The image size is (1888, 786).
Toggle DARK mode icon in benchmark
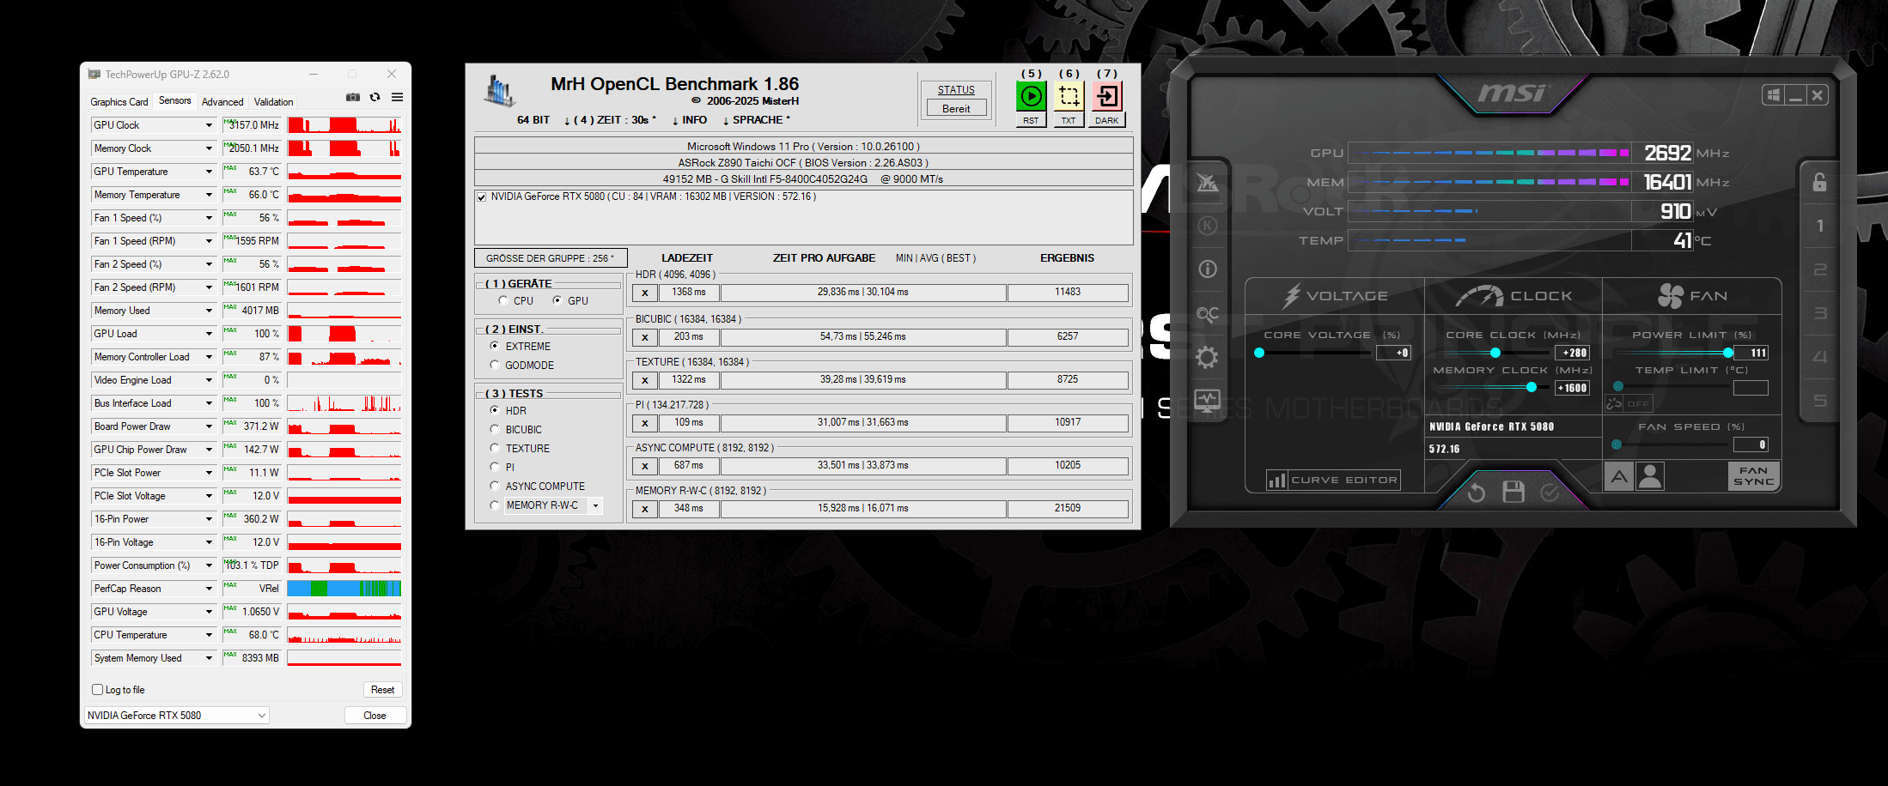pyautogui.click(x=1106, y=96)
